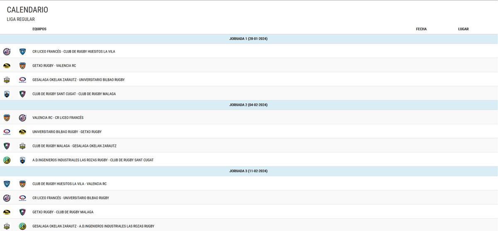498x231 pixels.
Task: Open match CR Liceo Francés - Huesitos La Vila
Action: tap(74, 52)
